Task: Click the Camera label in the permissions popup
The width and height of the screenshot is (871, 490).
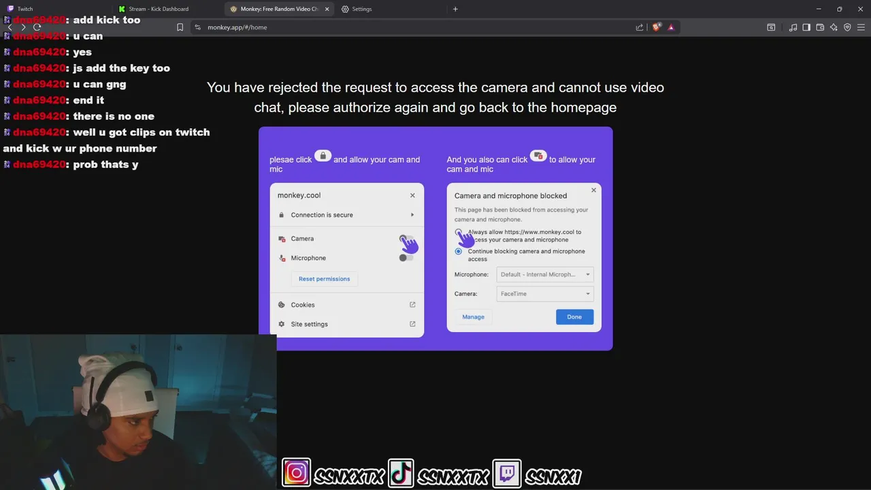Action: [302, 239]
